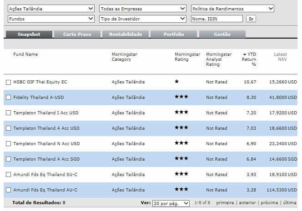Go to próxima page link
The height and width of the screenshot is (211, 302).
point(269,203)
